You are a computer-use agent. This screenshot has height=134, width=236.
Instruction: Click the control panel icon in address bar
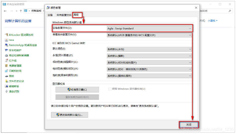(x=26, y=11)
